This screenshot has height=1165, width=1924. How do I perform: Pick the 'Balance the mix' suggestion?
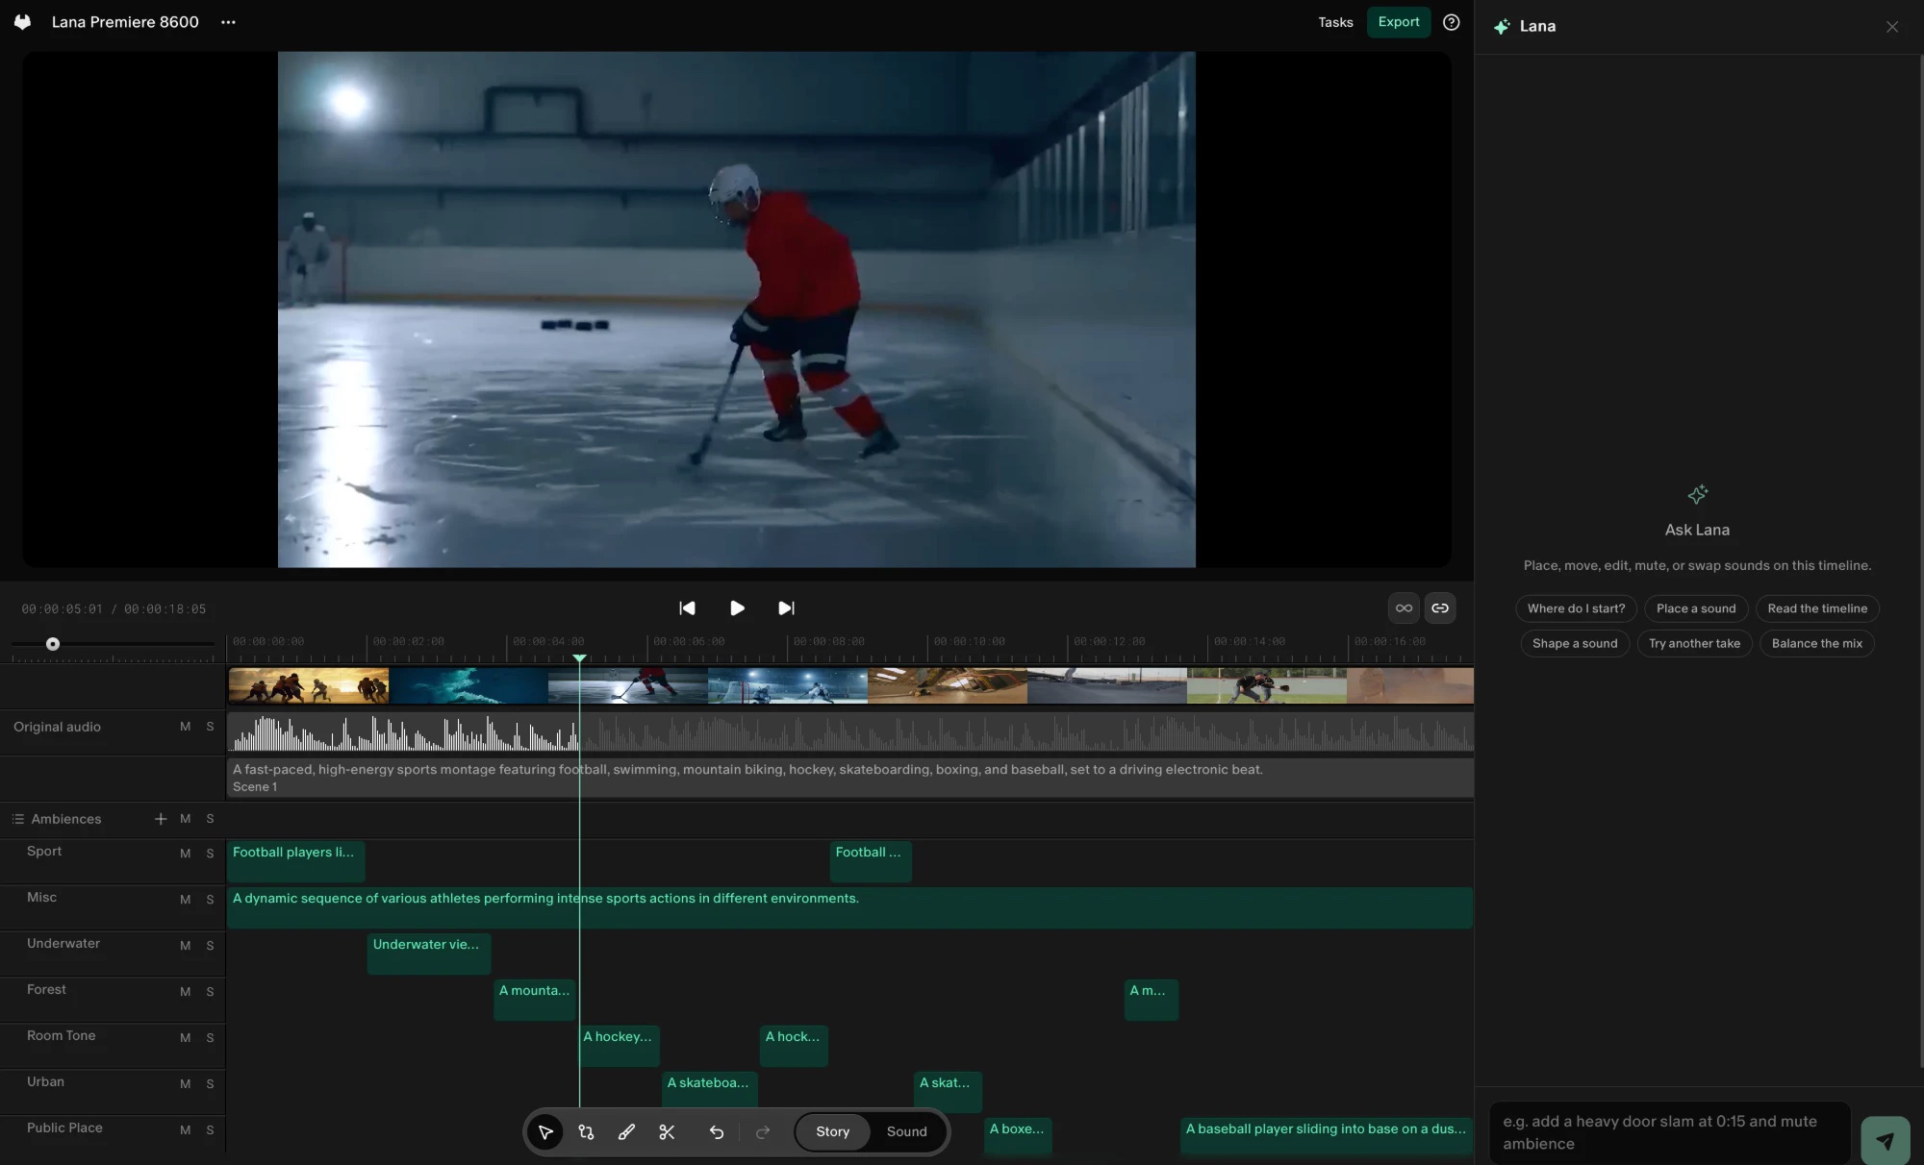coord(1816,644)
